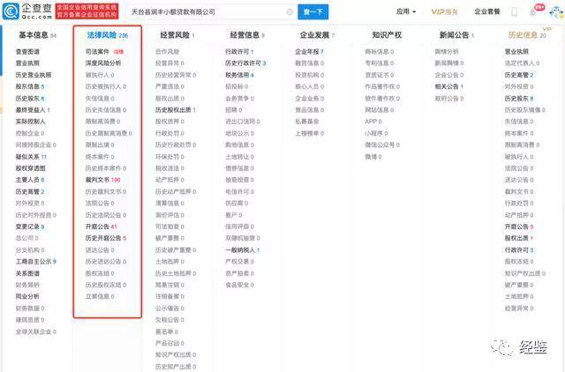Open 同业分析 entry
Image resolution: width=565 pixels, height=372 pixels.
[27, 296]
